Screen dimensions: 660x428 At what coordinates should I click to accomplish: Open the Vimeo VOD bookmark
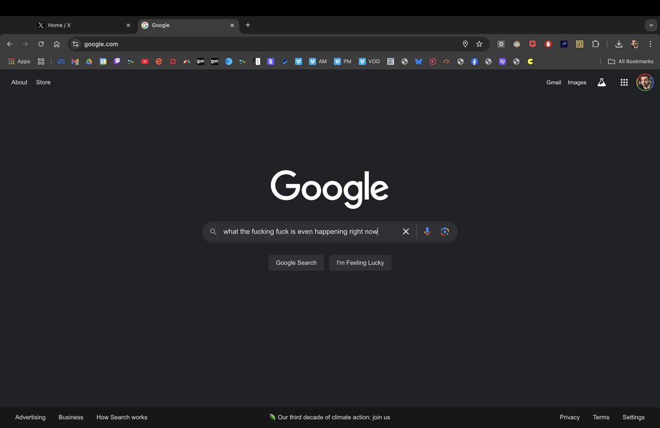[369, 62]
